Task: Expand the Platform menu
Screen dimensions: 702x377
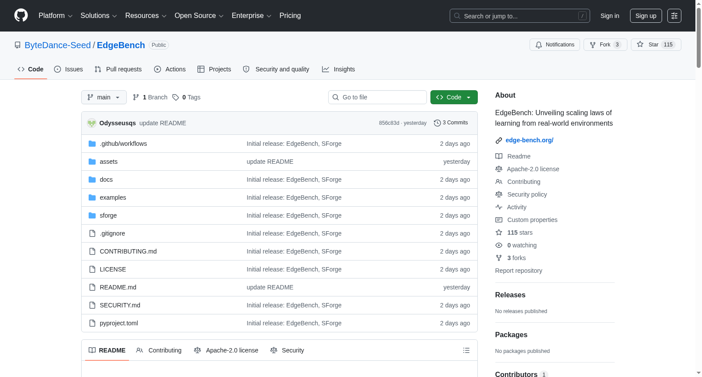Action: point(55,16)
